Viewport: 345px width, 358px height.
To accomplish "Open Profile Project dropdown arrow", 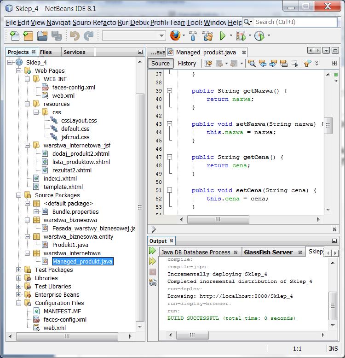I will coord(269,35).
